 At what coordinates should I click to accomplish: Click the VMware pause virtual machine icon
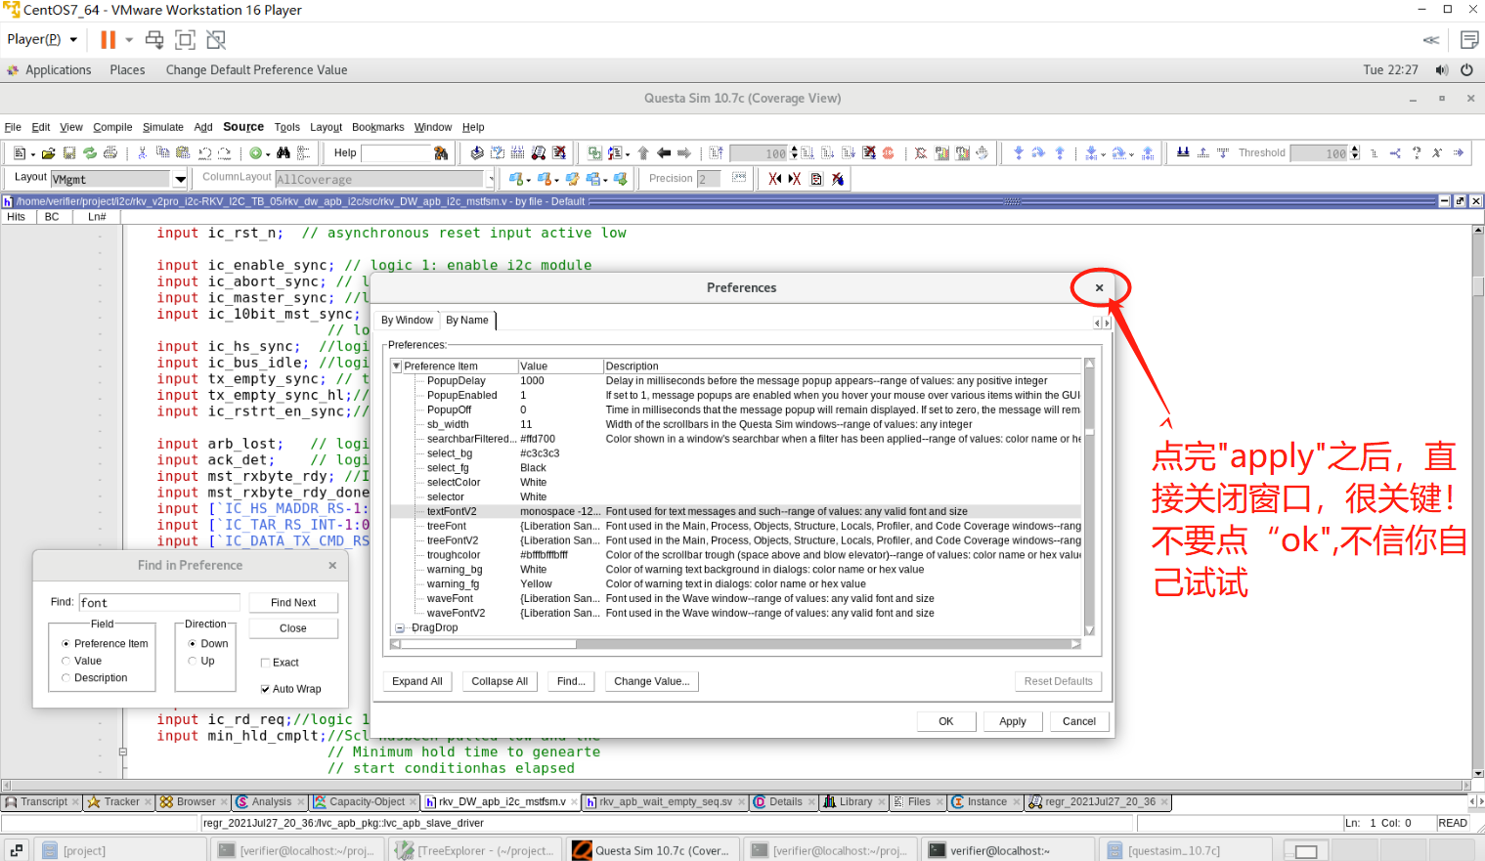click(108, 40)
